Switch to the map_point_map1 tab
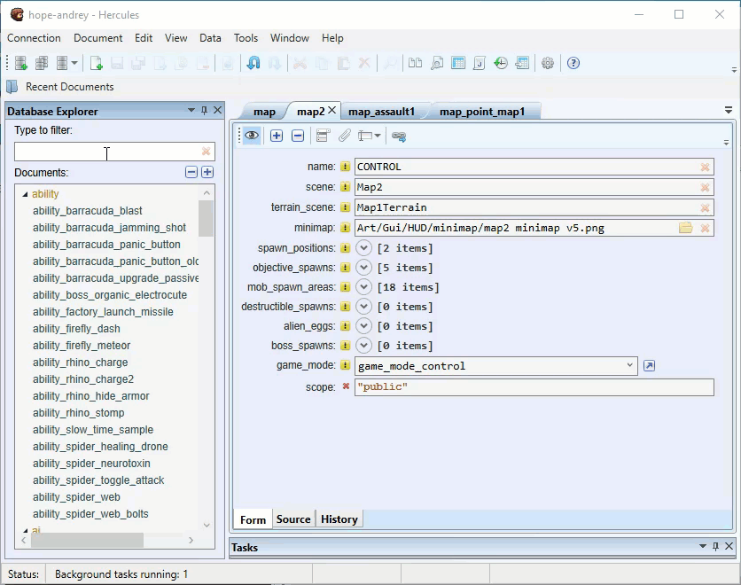 click(x=482, y=112)
